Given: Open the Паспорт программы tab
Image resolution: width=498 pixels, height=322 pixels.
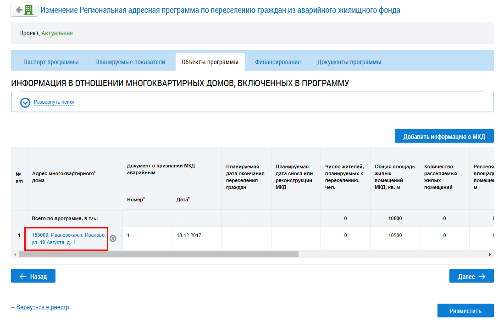Looking at the screenshot, I should tap(51, 62).
